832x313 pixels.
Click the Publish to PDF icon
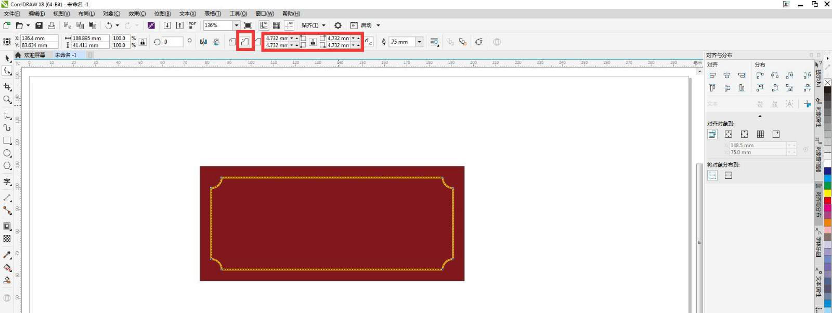(192, 25)
